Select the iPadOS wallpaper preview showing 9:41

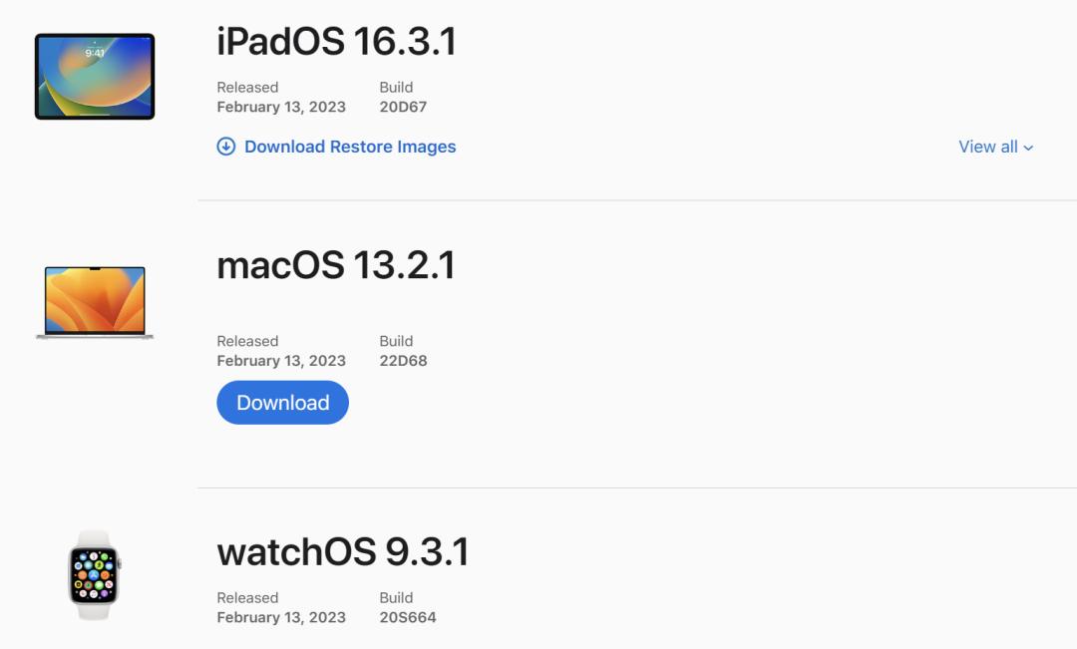coord(95,75)
